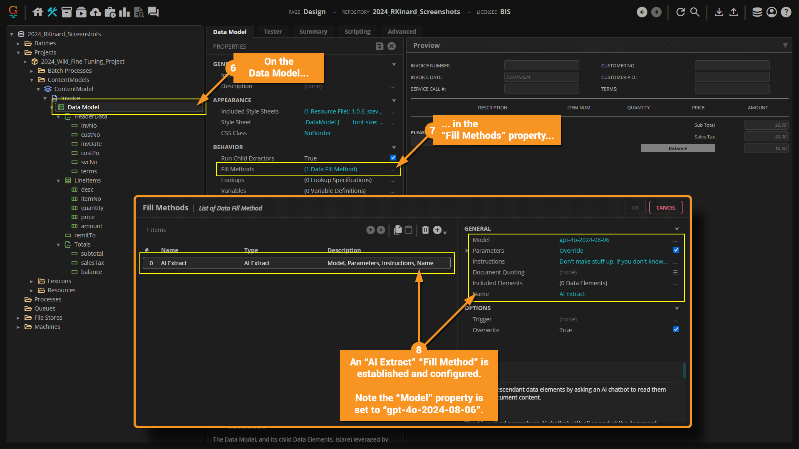Uncheck the Parameters Override checkbox

pos(676,250)
